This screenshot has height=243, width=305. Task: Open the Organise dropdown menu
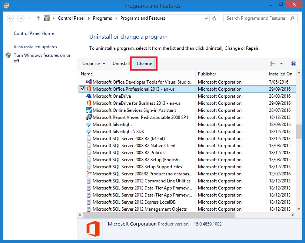94,64
